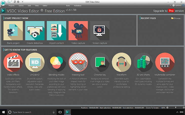Click the Options gear button

(x=177, y=5)
